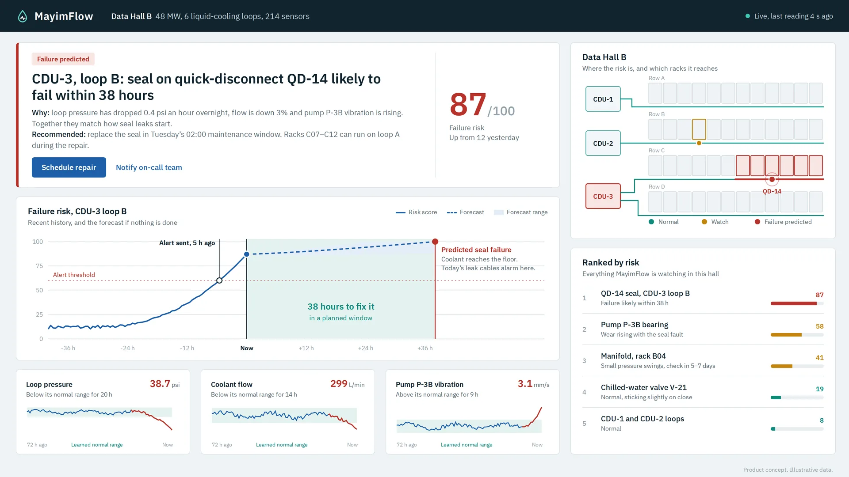Click the 87 /100 failure risk score

point(482,105)
